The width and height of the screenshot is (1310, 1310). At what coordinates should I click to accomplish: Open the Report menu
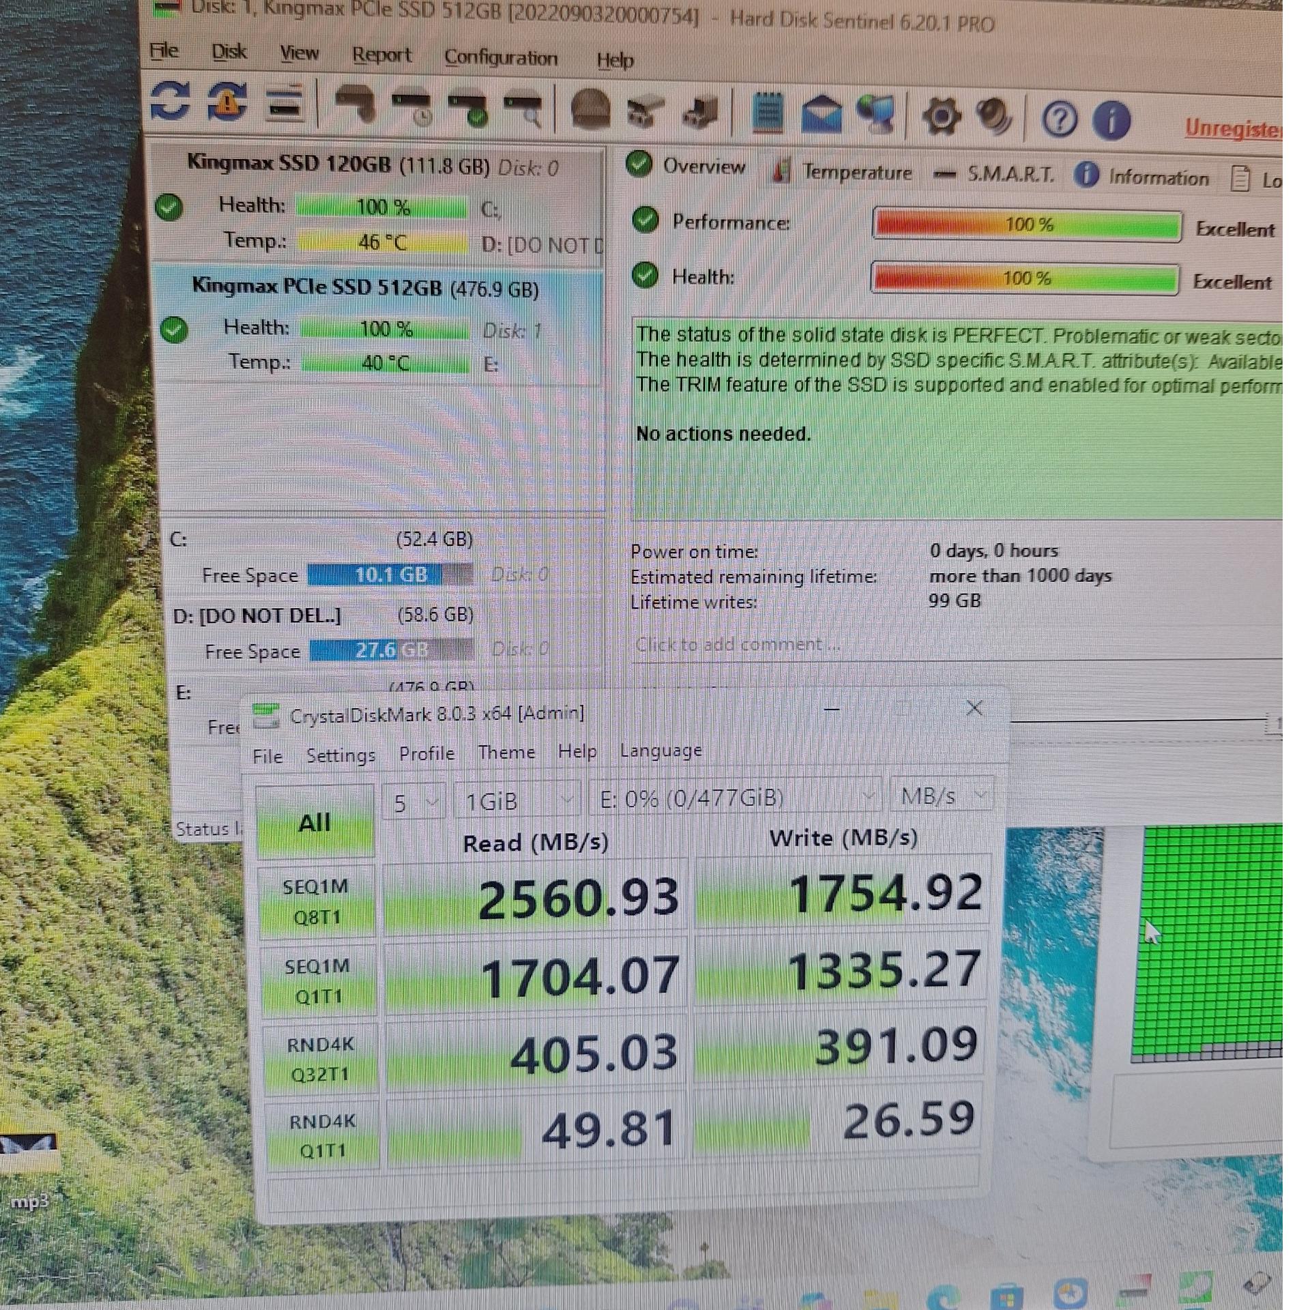click(x=381, y=55)
